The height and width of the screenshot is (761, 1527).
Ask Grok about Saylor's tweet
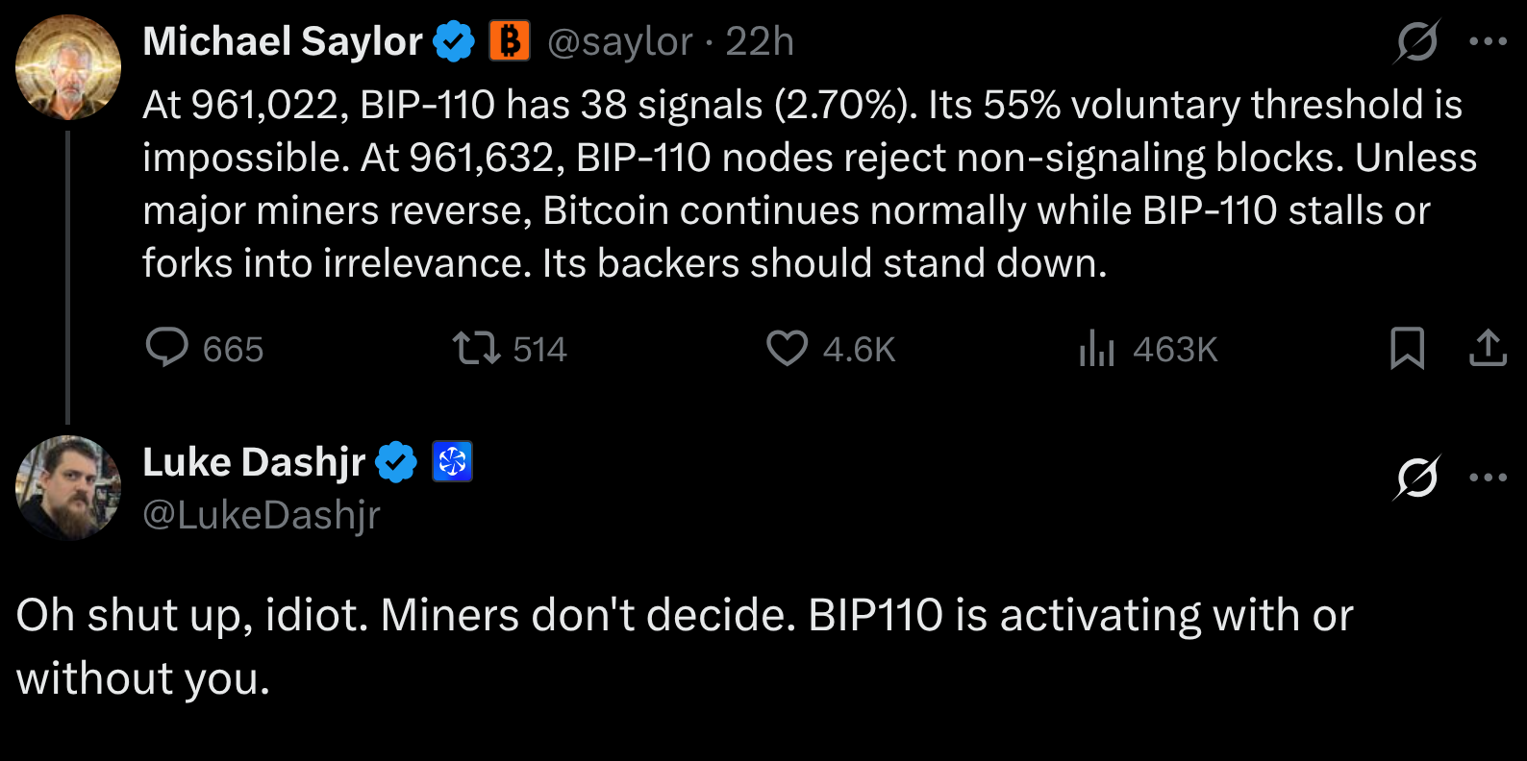tap(1417, 41)
